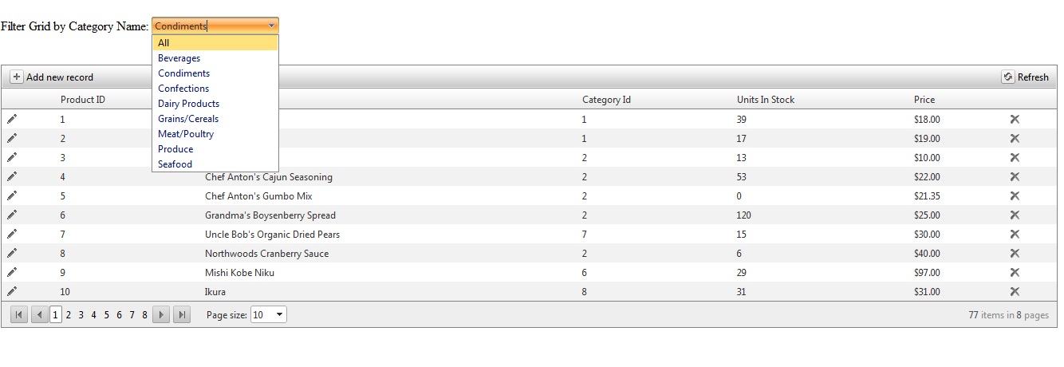
Task: Sort the grid by the Price column header
Action: click(x=924, y=100)
